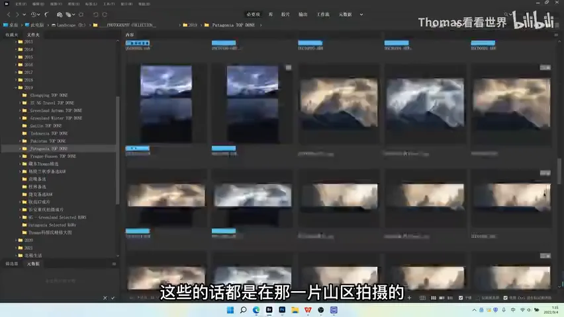Switch to the Essentials workspace tab

pyautogui.click(x=254, y=15)
